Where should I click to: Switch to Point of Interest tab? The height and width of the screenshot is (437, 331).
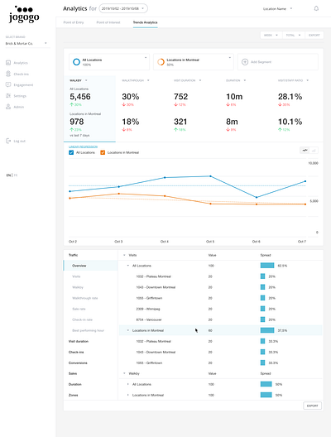[108, 22]
